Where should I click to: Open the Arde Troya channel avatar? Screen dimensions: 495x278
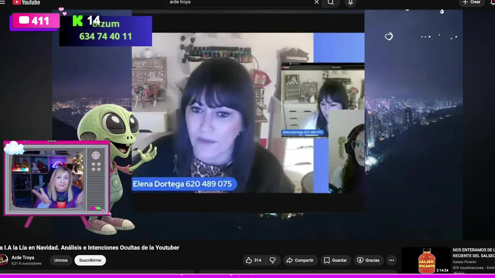[3, 260]
